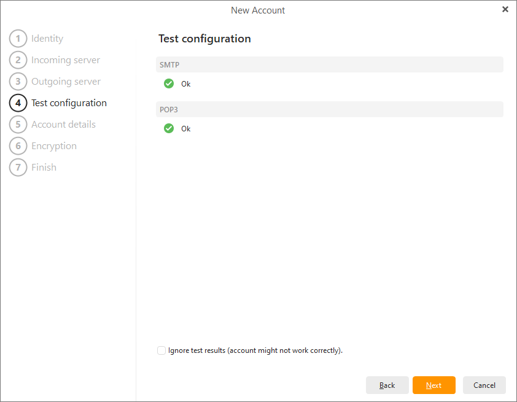Click the SMTP section header bar
The image size is (517, 402).
(x=330, y=64)
